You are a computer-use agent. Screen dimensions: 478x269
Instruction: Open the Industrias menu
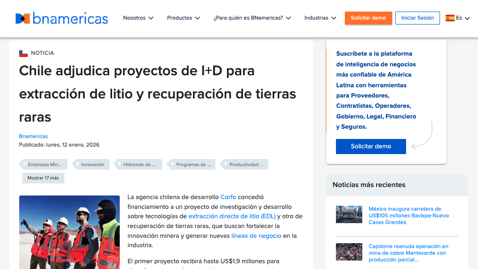(x=320, y=18)
